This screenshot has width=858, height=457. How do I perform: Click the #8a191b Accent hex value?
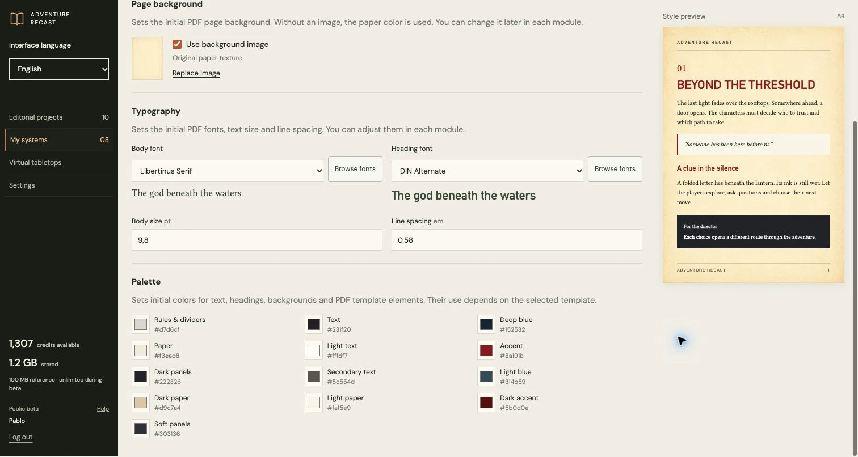tap(512, 356)
